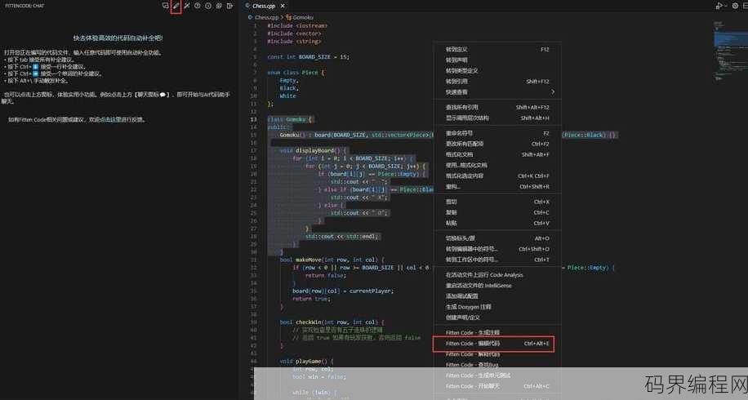Choose 复制 (Ctrl+C) in context menu
This screenshot has height=400, width=748.
[x=497, y=212]
